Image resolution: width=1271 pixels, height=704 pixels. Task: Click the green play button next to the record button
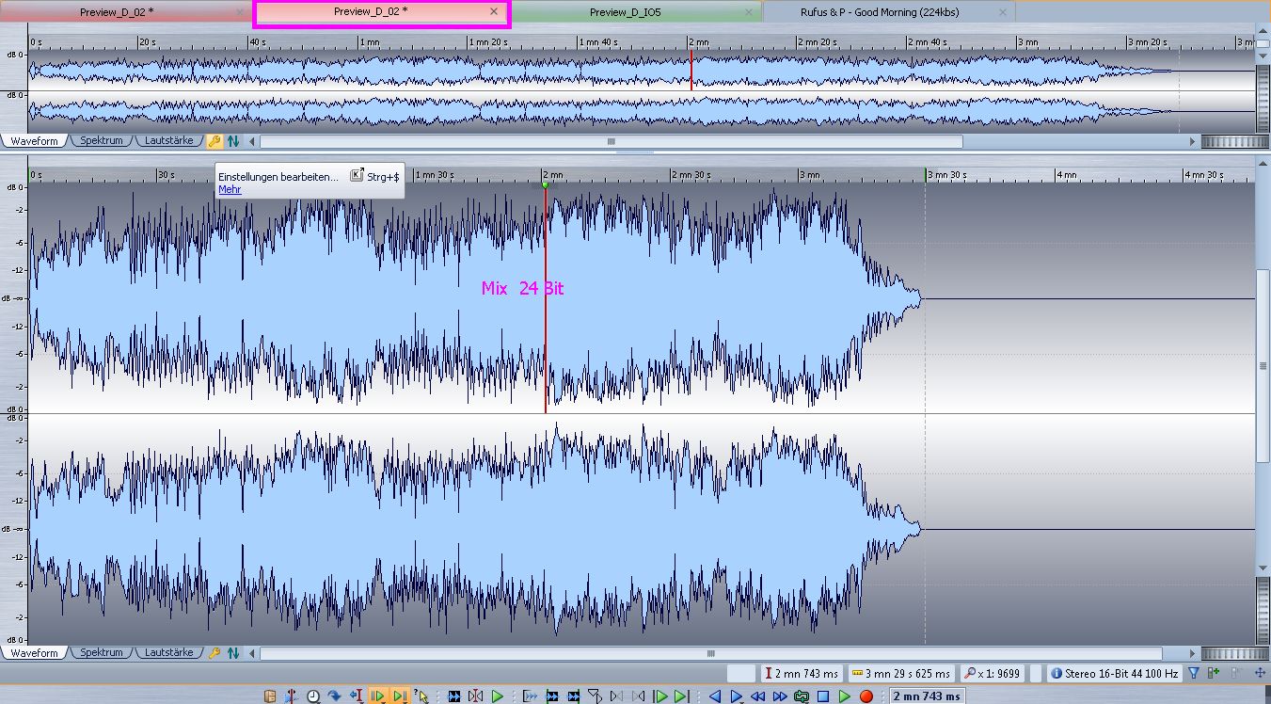click(x=844, y=696)
